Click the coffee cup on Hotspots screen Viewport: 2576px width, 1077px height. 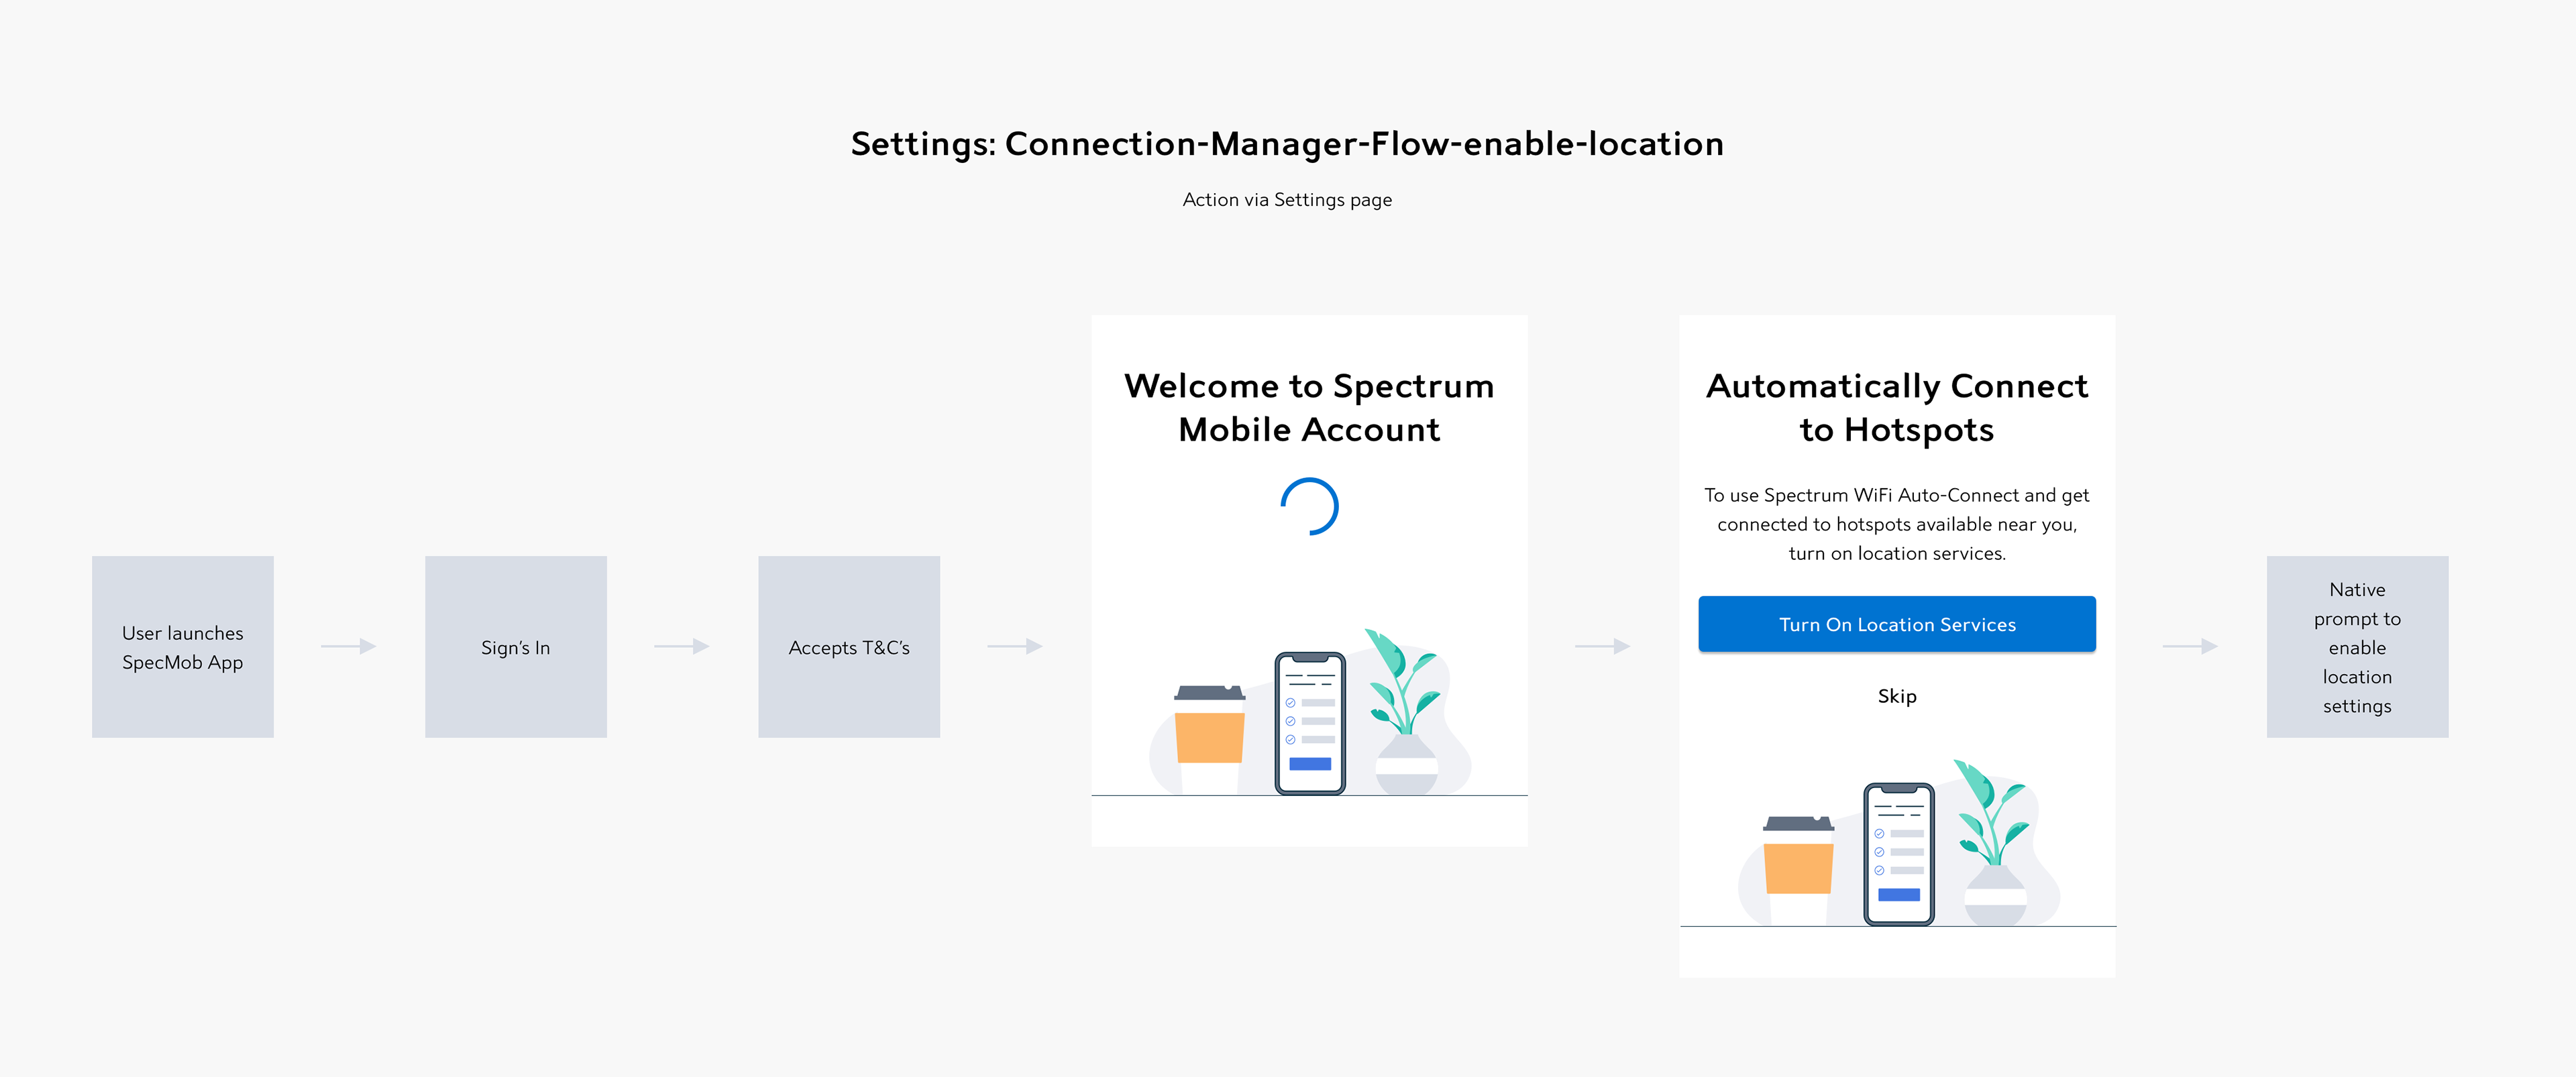click(x=1798, y=870)
